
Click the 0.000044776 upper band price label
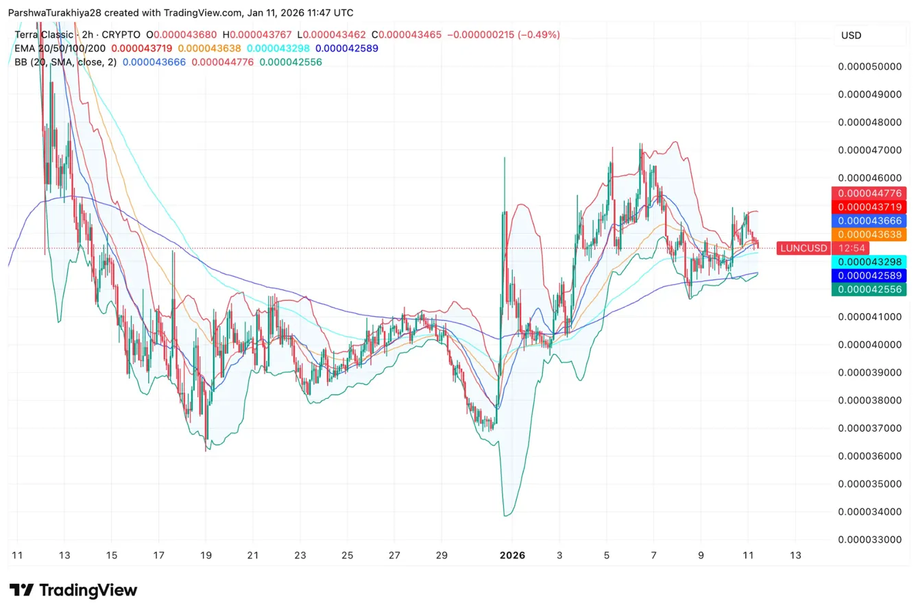pyautogui.click(x=869, y=193)
